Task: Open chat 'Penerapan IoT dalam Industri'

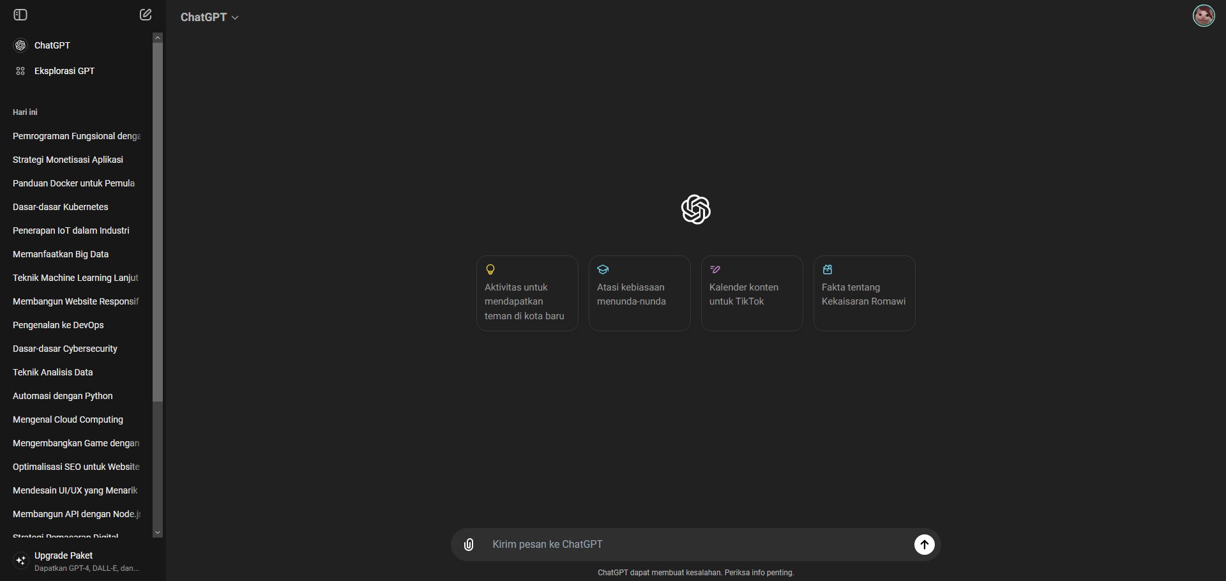Action: (x=77, y=230)
